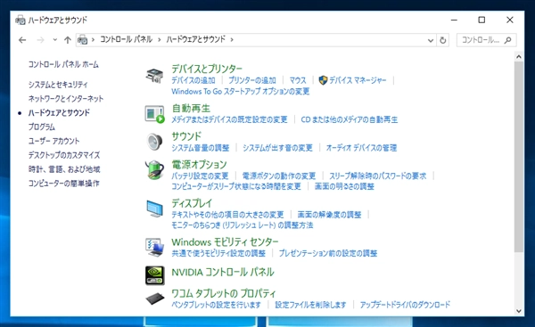Click スリープ解除時のパスワードの要求 link
535x327 pixels.
(x=378, y=176)
